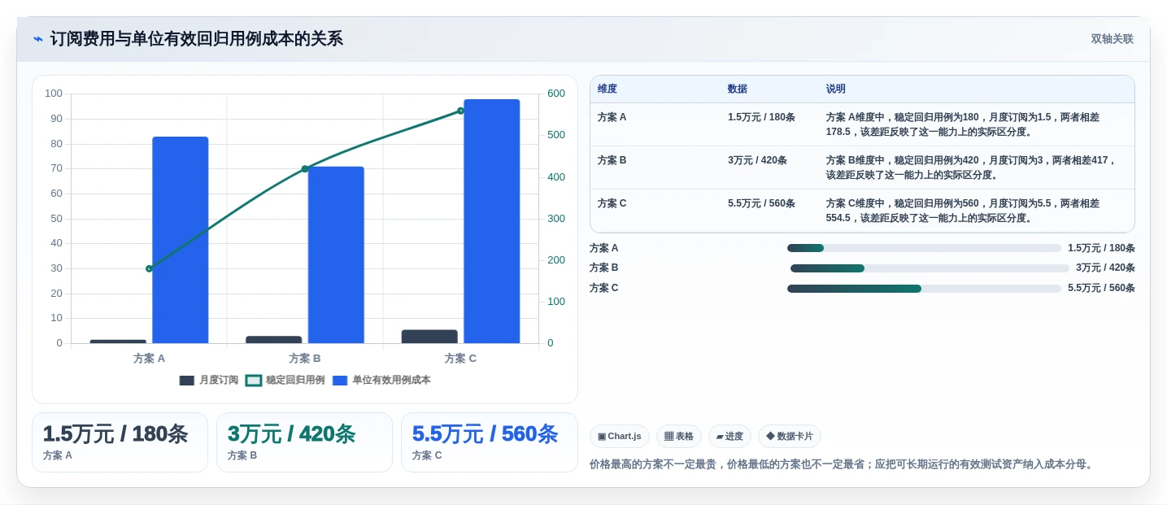Click the 方案 A progress bar
Viewport: 1167px width, 505px height.
[924, 248]
